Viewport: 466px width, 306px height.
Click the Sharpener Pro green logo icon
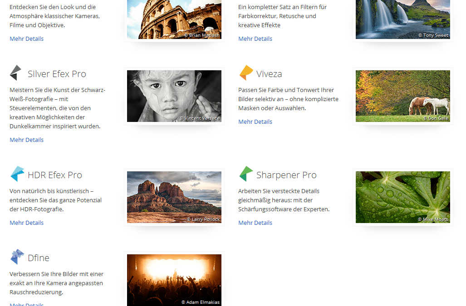(x=246, y=174)
